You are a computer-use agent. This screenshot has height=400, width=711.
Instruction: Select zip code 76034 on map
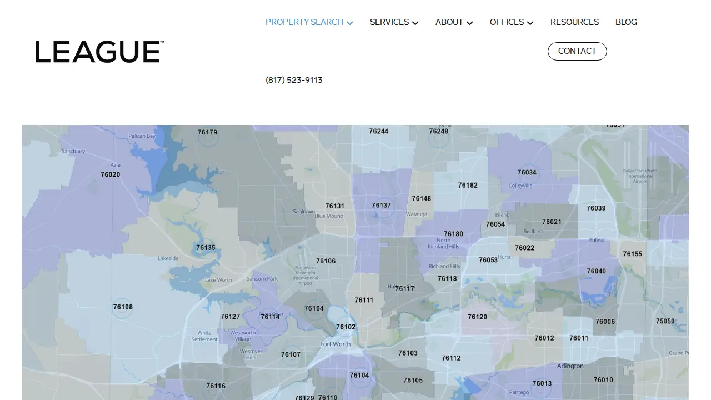click(x=527, y=172)
